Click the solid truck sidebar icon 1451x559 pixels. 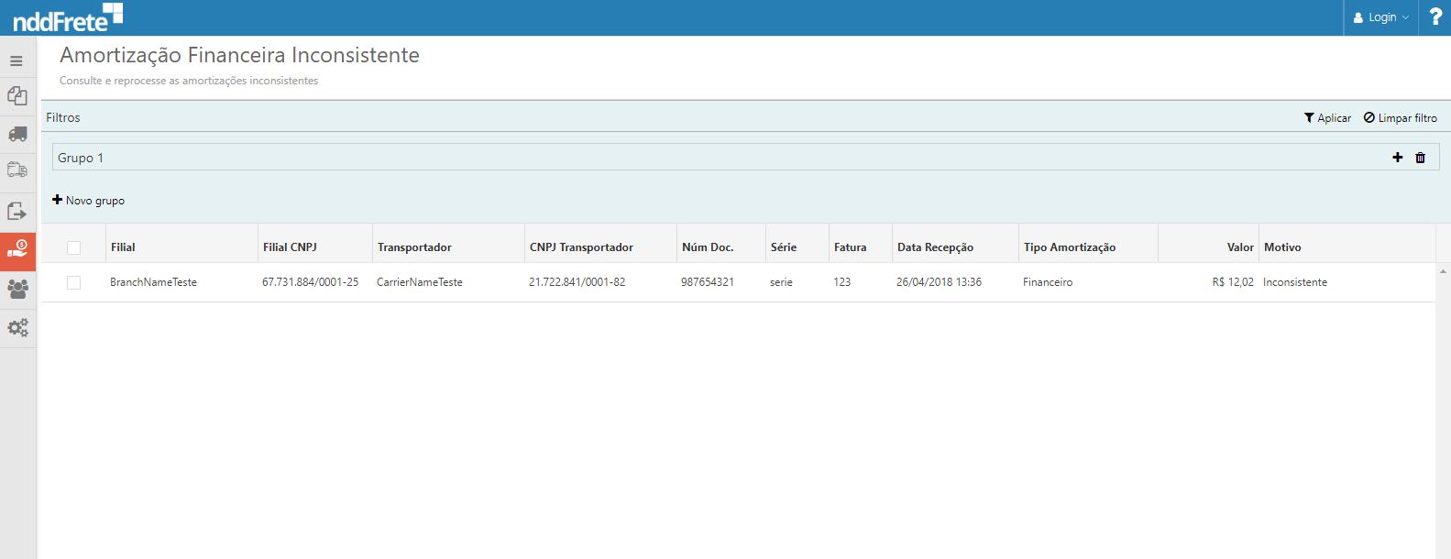coord(17,135)
